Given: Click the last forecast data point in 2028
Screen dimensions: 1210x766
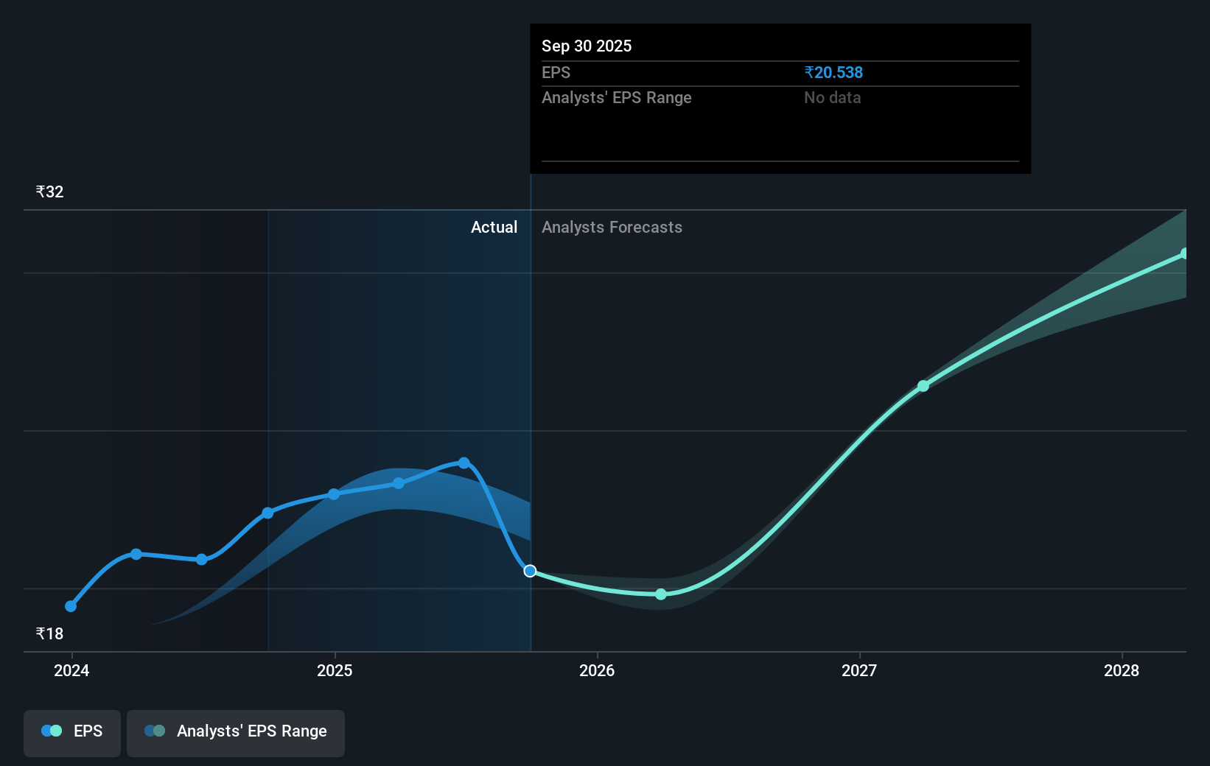Looking at the screenshot, I should (1185, 253).
